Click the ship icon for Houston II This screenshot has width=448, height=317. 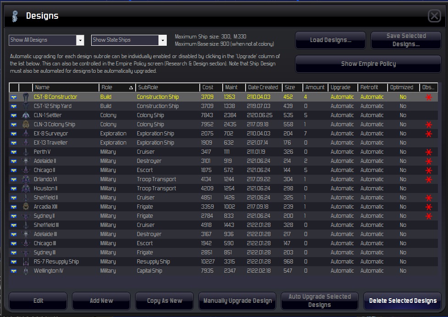point(26,188)
